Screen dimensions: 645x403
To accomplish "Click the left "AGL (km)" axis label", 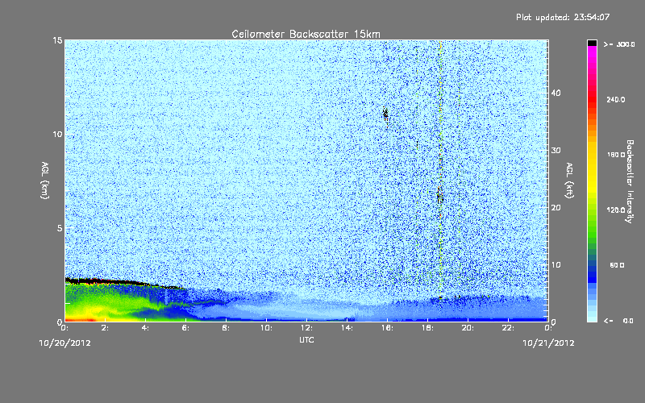I will point(45,181).
